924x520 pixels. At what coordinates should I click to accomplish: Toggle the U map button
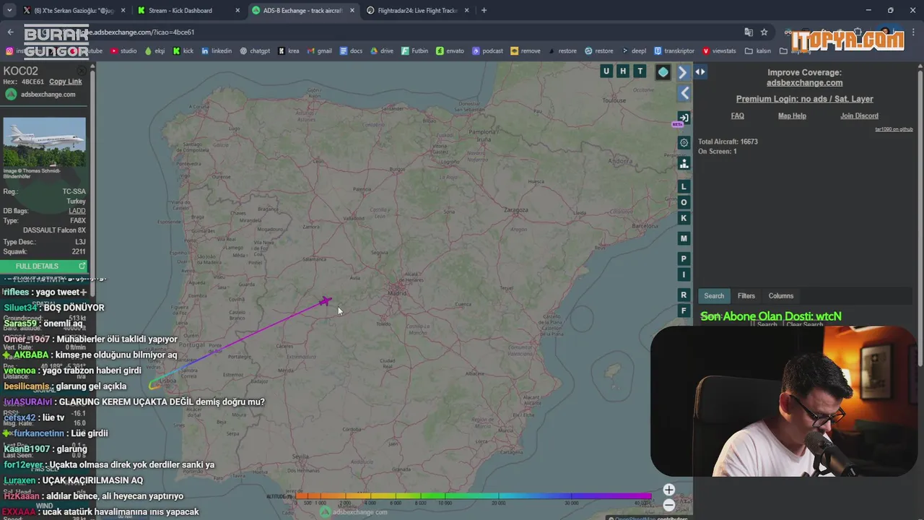click(606, 71)
